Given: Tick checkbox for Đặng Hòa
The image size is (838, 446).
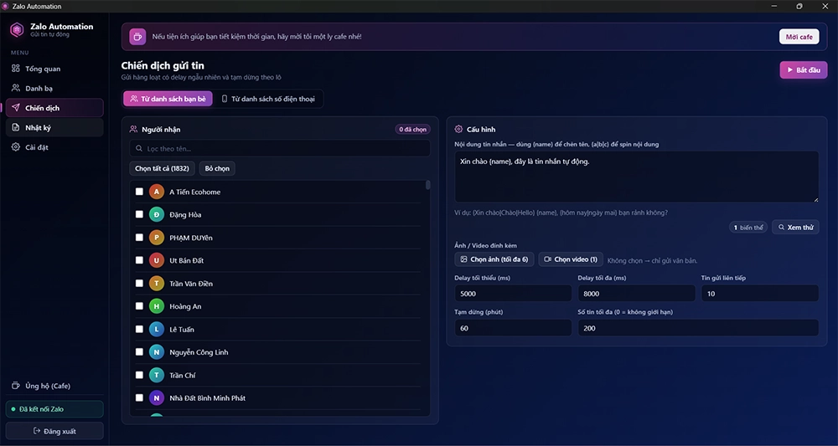Looking at the screenshot, I should coord(139,214).
